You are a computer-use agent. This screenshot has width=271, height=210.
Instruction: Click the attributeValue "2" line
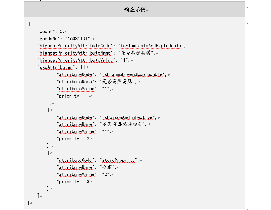(84, 174)
